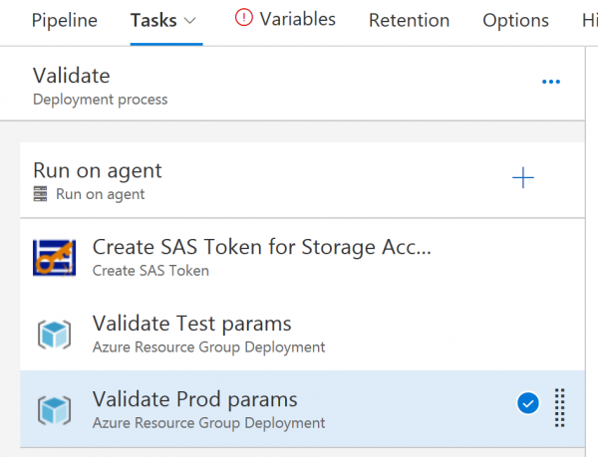Switch to the Variables tab
The width and height of the screenshot is (598, 457).
pyautogui.click(x=297, y=19)
